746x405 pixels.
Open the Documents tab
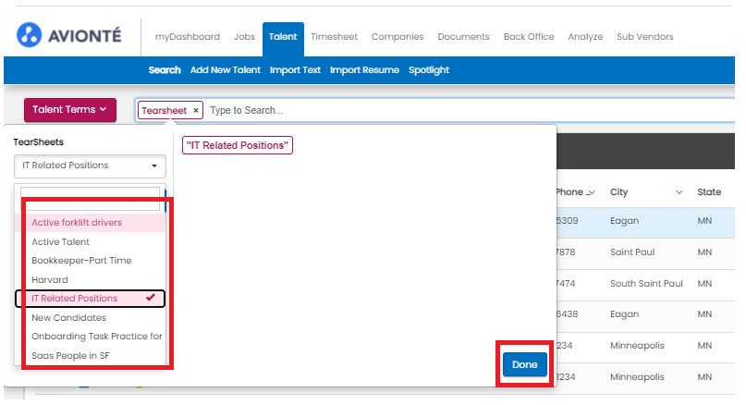click(463, 37)
